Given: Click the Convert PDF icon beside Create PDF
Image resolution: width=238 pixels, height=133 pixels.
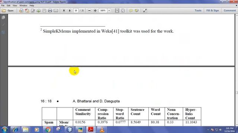Looking at the screenshot, I should (27, 11).
